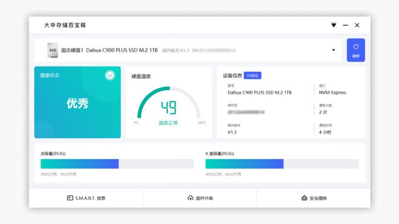
Task: Click the power-on count '2 次'
Action: click(323, 112)
